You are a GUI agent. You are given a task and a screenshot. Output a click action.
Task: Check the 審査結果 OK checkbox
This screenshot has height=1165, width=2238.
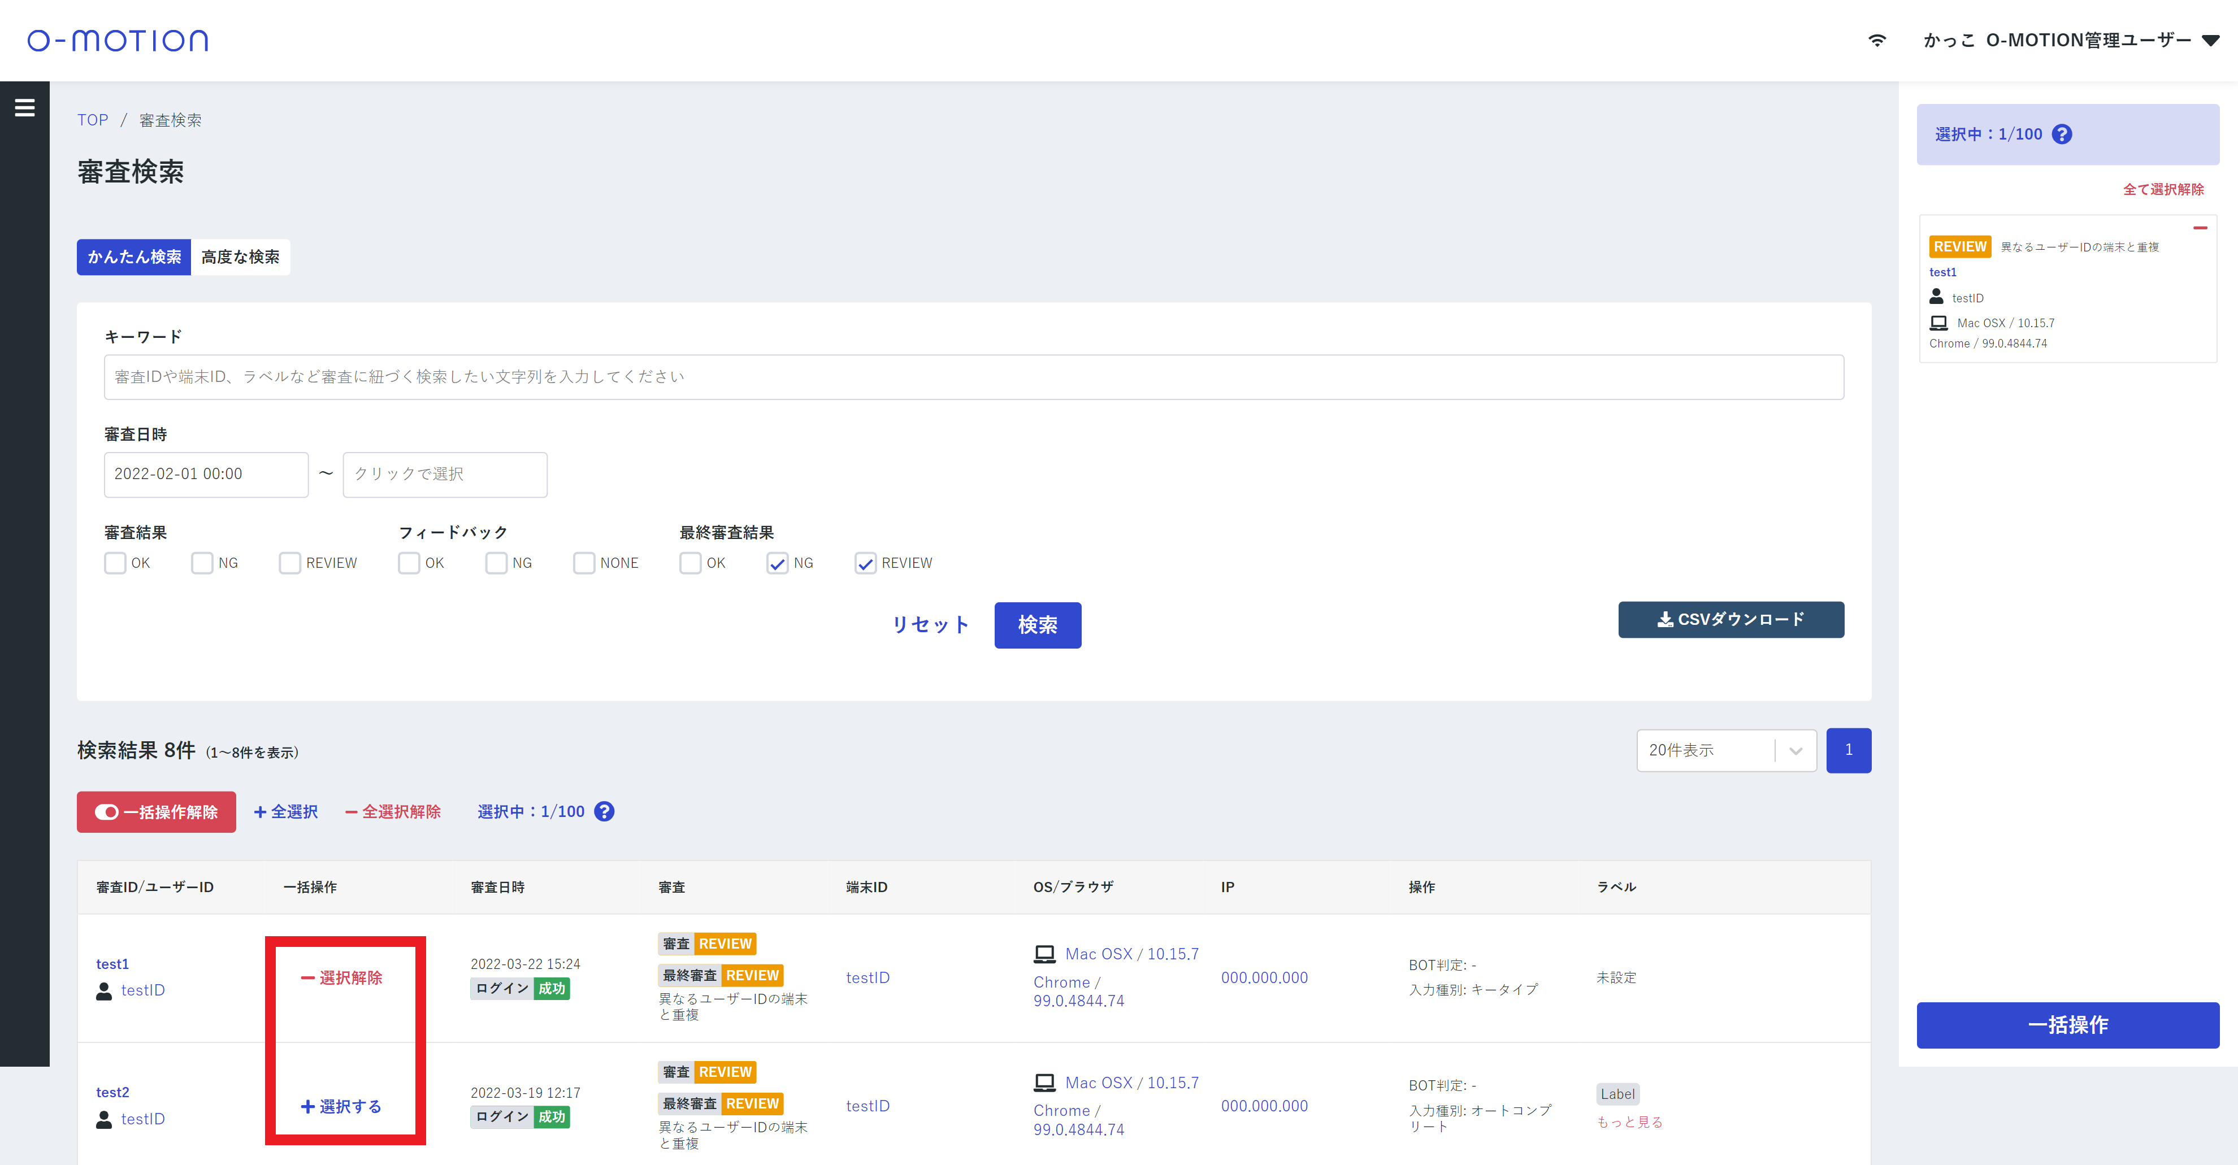[115, 563]
